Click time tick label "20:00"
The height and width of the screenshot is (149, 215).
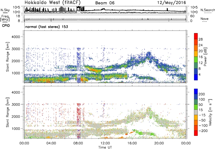(159, 143)
